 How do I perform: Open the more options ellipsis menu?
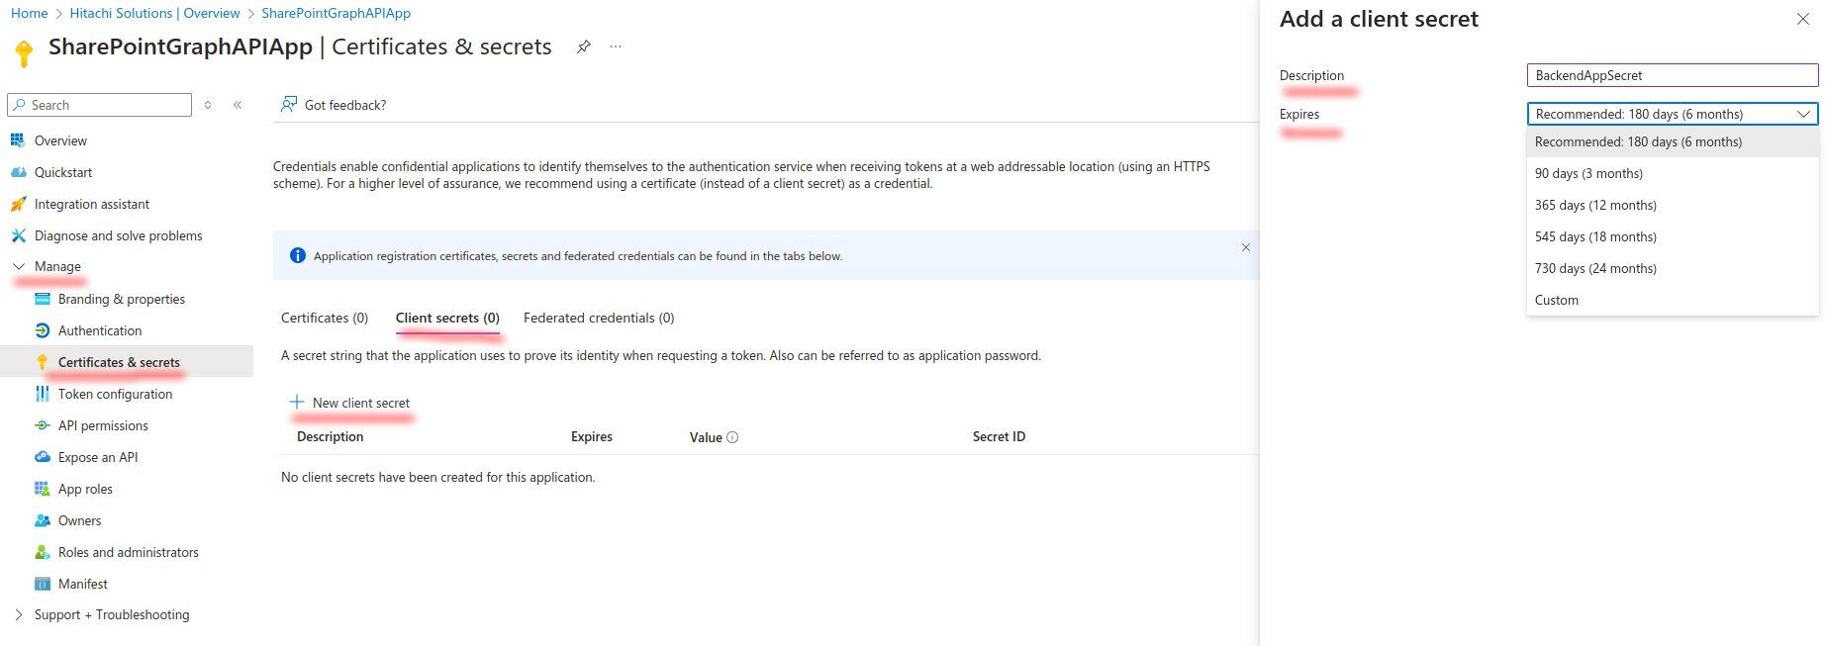[616, 46]
